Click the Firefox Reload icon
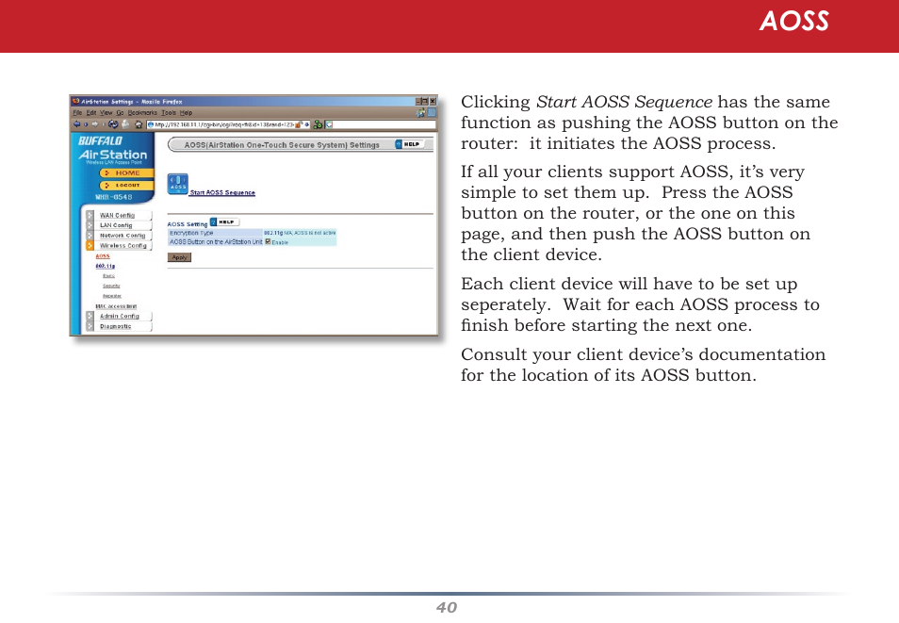Viewport: 899px width, 623px height. pyautogui.click(x=113, y=123)
